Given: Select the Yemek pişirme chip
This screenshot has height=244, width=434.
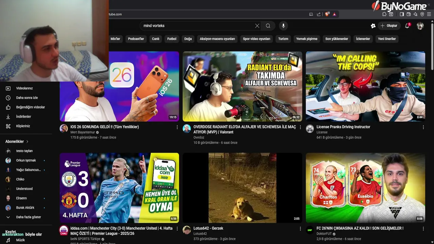Looking at the screenshot, I should tap(307, 39).
